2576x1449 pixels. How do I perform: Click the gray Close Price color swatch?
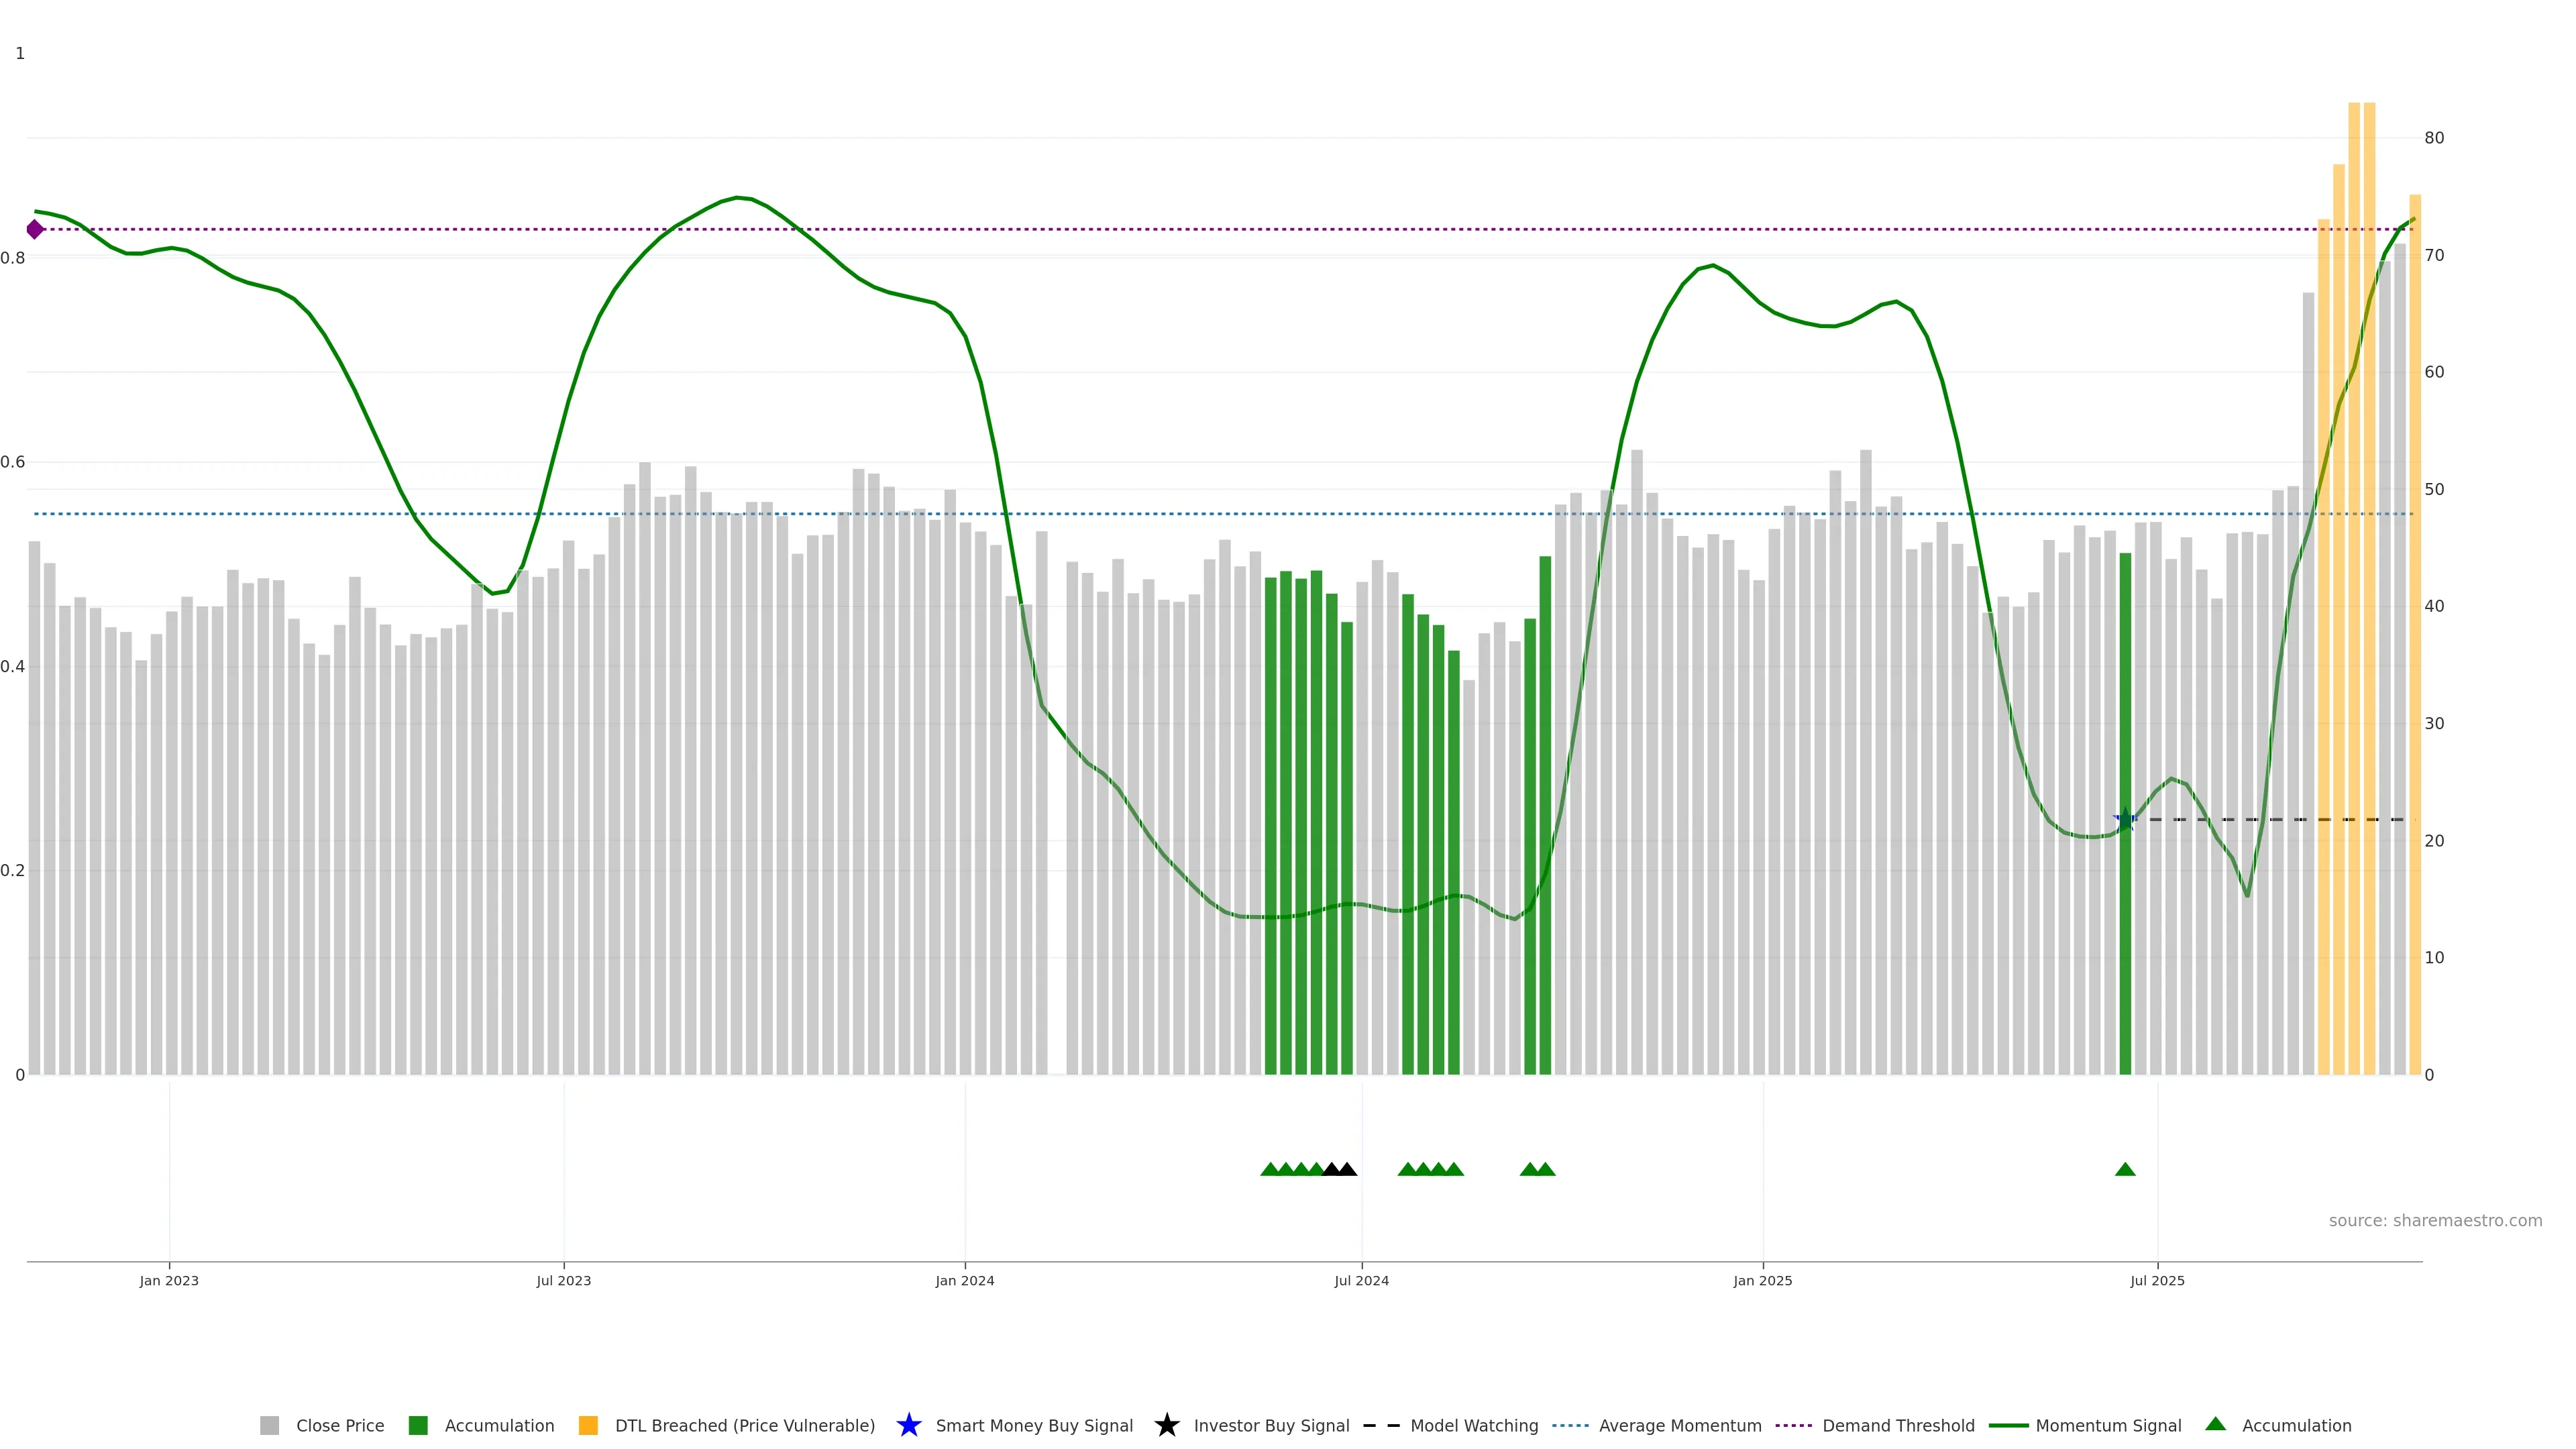pyautogui.click(x=269, y=1426)
